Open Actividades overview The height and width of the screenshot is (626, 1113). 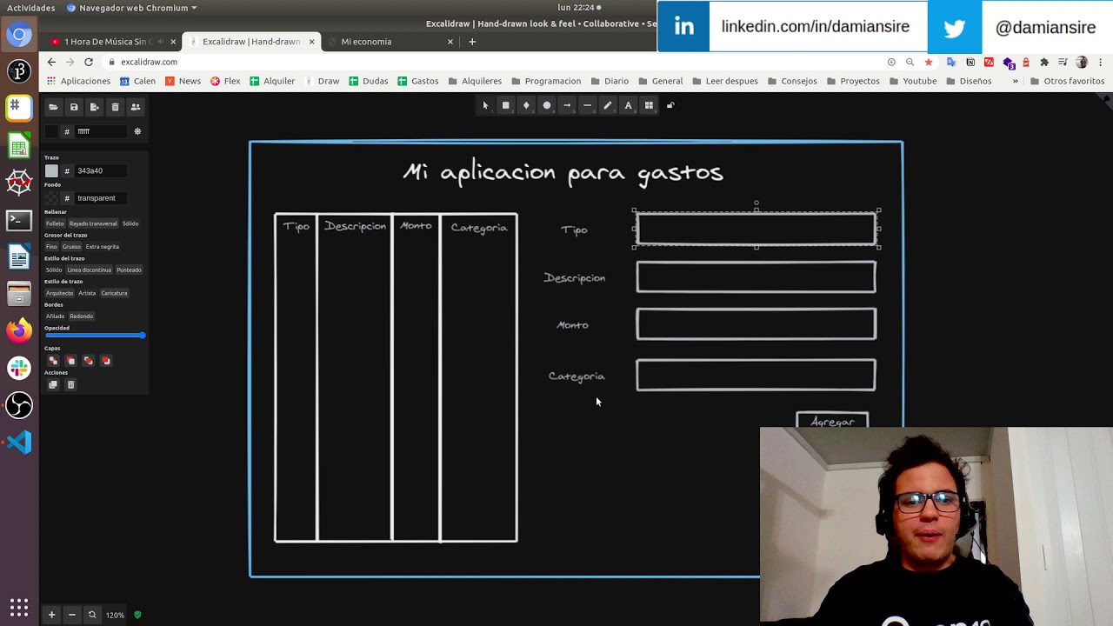coord(30,8)
